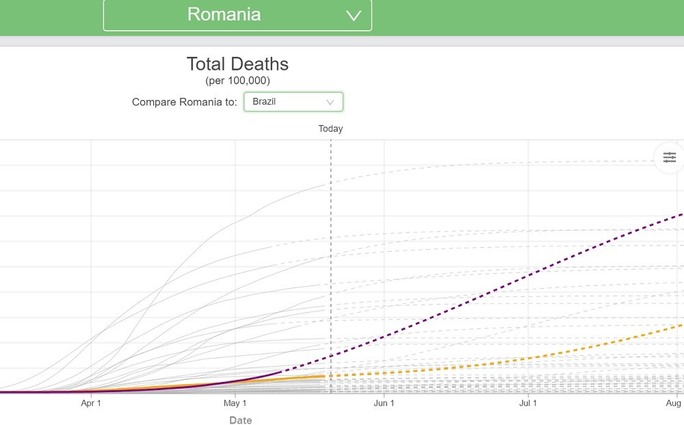Click the Total Deaths chart title
684x425 pixels.
click(x=237, y=64)
